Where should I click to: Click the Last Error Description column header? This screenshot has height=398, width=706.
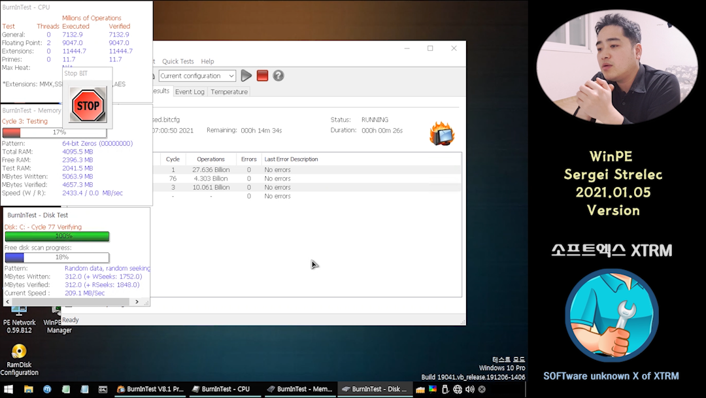pyautogui.click(x=291, y=159)
